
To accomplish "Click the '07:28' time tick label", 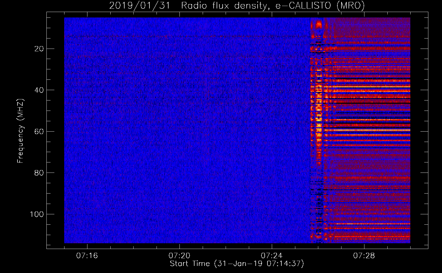I will tap(364, 256).
